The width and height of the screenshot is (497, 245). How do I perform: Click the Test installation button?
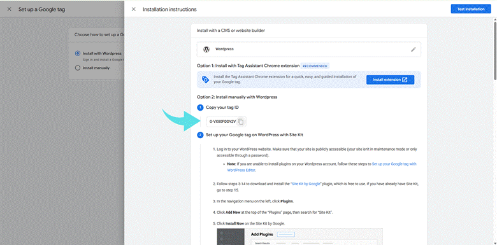(471, 9)
